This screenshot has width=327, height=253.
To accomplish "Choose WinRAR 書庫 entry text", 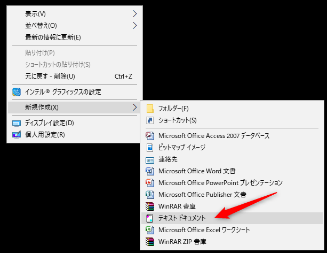I will 177,206.
